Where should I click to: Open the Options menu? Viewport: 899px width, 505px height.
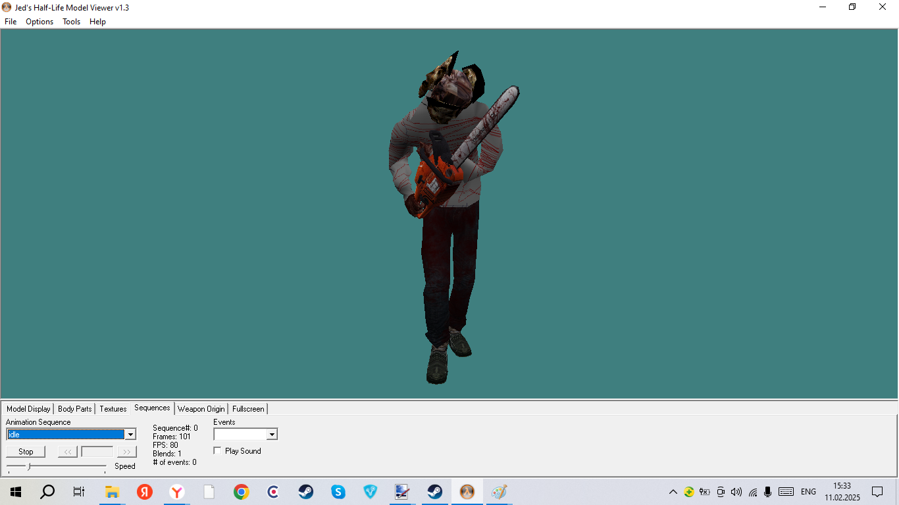coord(39,22)
